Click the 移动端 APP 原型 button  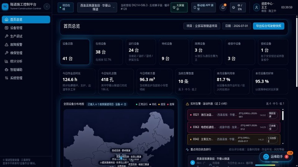coord(203,7)
